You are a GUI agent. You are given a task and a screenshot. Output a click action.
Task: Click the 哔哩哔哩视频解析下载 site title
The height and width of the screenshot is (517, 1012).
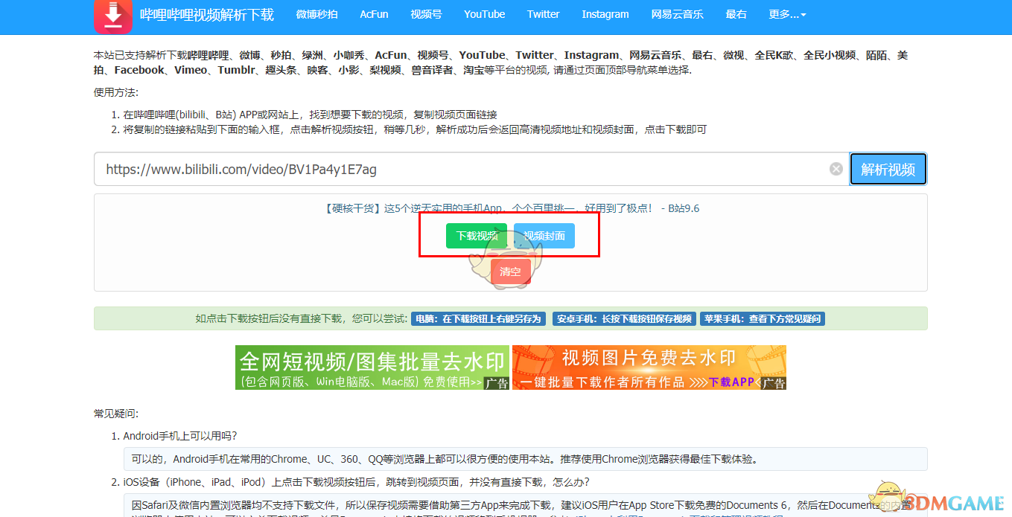point(207,14)
